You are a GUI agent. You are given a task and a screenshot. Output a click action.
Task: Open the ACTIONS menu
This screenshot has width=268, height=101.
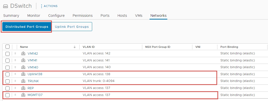point(49,6)
